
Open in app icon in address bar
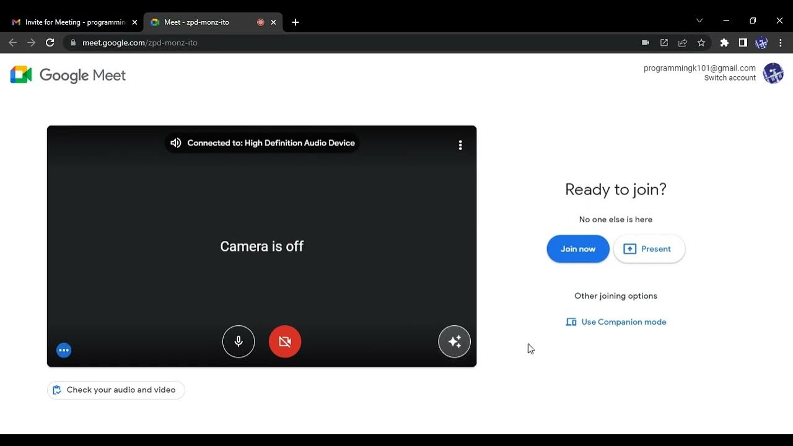pos(664,43)
